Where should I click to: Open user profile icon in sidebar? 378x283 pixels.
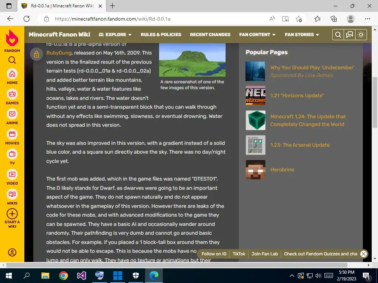12,252
